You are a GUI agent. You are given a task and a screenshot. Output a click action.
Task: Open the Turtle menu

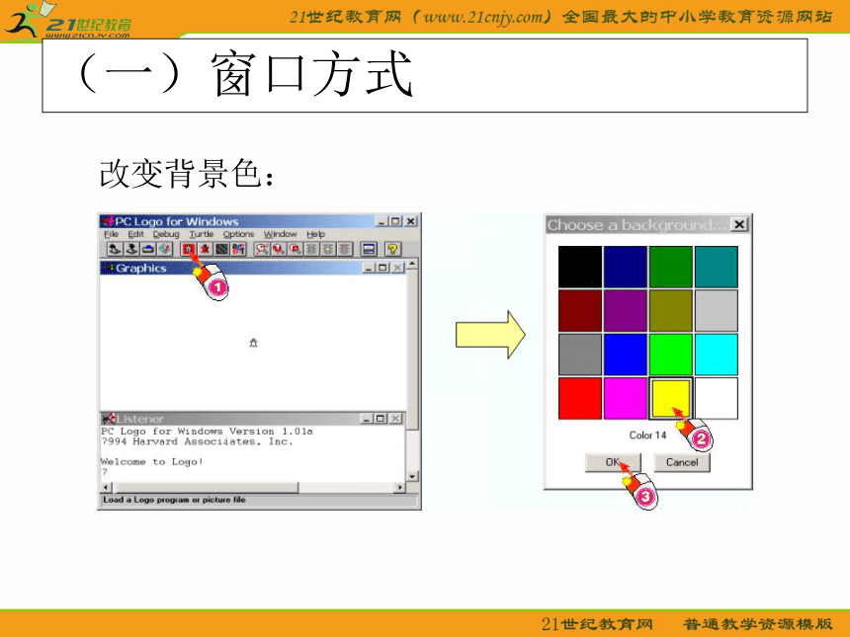201,234
